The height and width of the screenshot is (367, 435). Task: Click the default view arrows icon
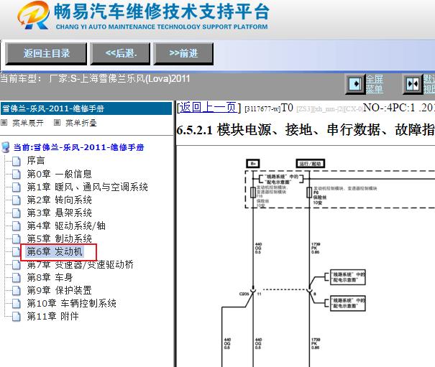tap(412, 84)
